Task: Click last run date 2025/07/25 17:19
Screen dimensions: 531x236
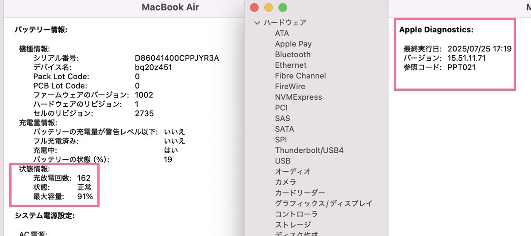Action: pos(480,49)
